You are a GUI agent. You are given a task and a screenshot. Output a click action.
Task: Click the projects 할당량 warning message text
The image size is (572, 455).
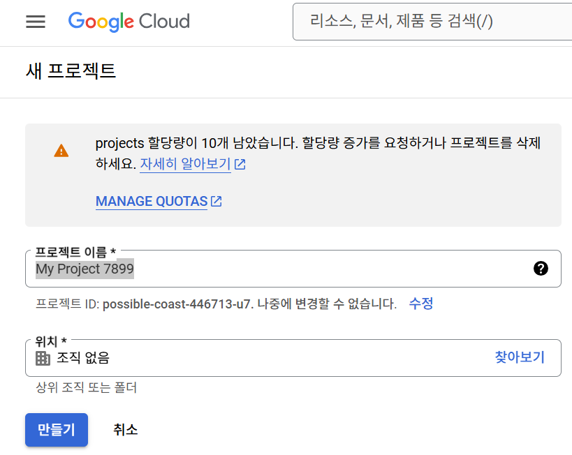[x=318, y=144]
